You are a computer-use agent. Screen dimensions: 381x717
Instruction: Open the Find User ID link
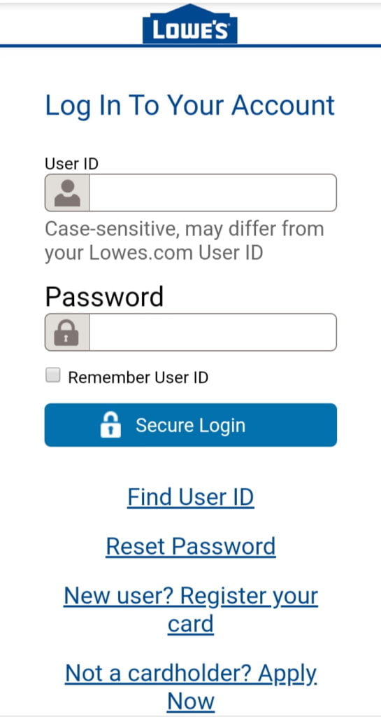[191, 497]
